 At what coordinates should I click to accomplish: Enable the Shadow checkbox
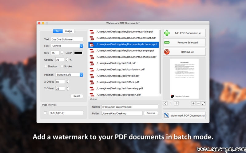(46, 66)
